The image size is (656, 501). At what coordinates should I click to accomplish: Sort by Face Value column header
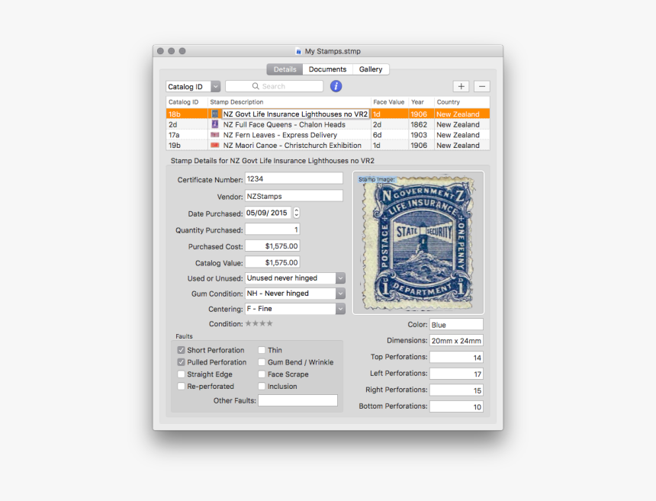389,101
